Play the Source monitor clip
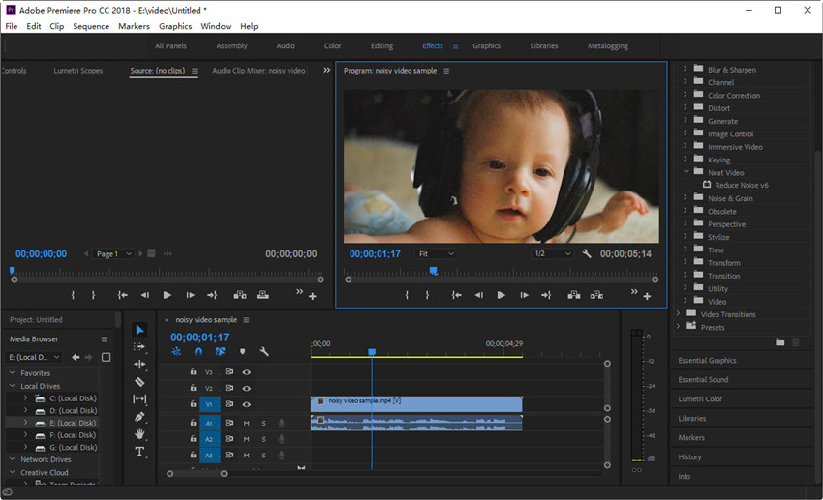 (x=167, y=295)
